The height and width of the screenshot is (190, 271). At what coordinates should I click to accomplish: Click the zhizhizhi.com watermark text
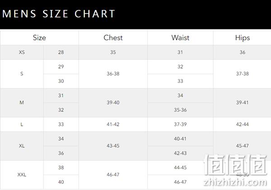(235, 182)
